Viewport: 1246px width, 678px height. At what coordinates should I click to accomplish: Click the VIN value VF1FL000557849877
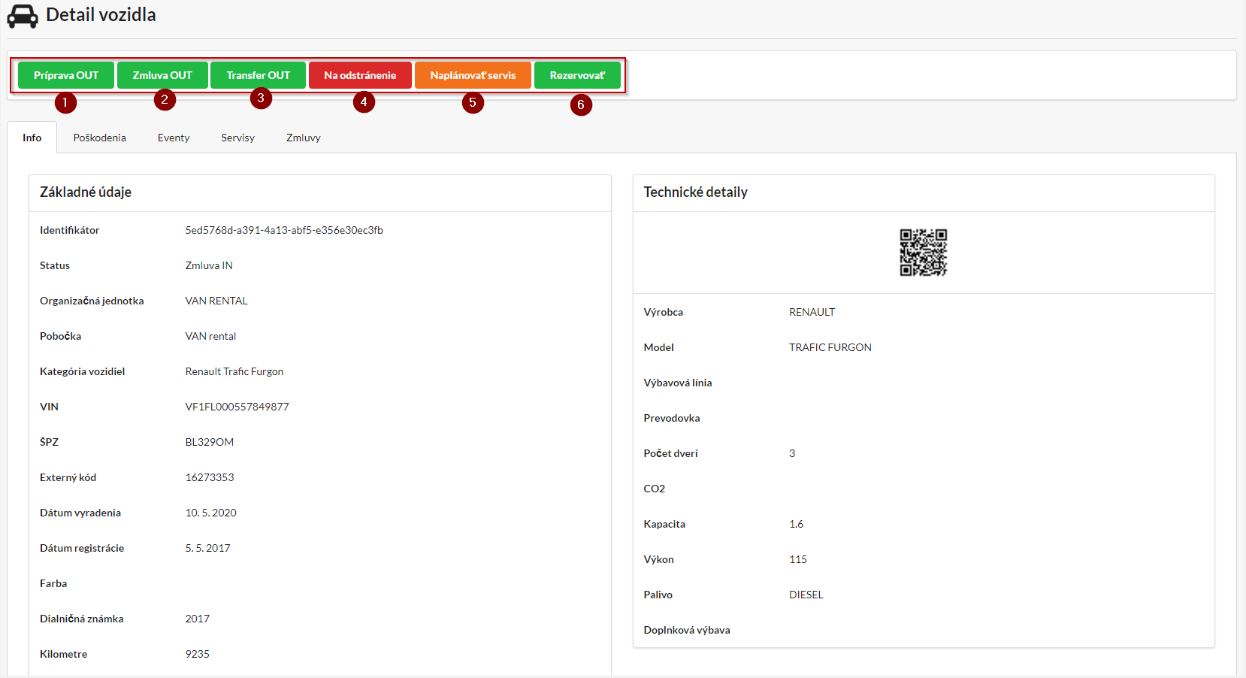[237, 407]
